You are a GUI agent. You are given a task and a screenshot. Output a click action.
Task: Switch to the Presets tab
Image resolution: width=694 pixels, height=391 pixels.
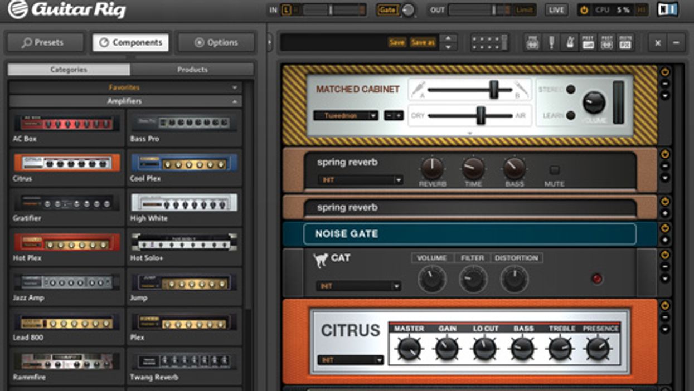coord(45,42)
